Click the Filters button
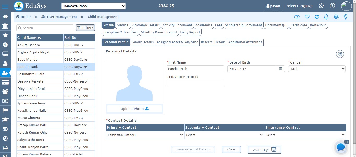The width and height of the screenshot is (356, 157). 85,28
